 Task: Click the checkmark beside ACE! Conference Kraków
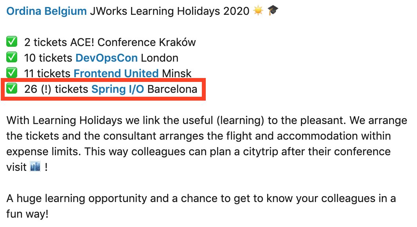[12, 42]
